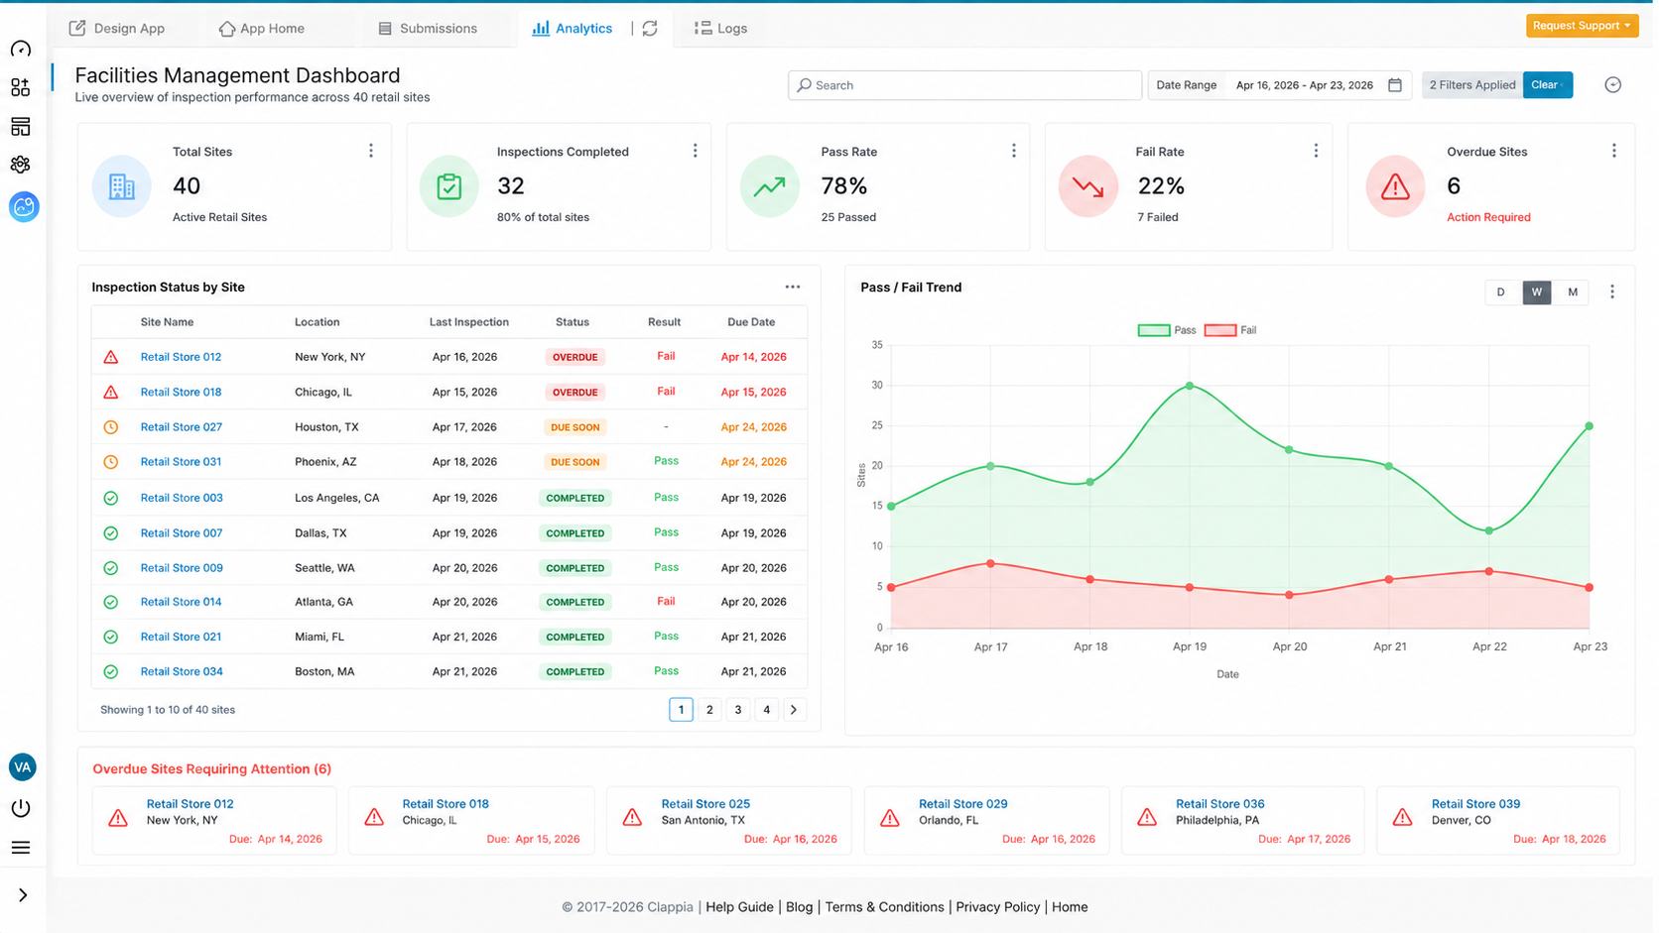The width and height of the screenshot is (1659, 933).
Task: Click warning icon on Retail Store 012 row
Action: tap(111, 357)
